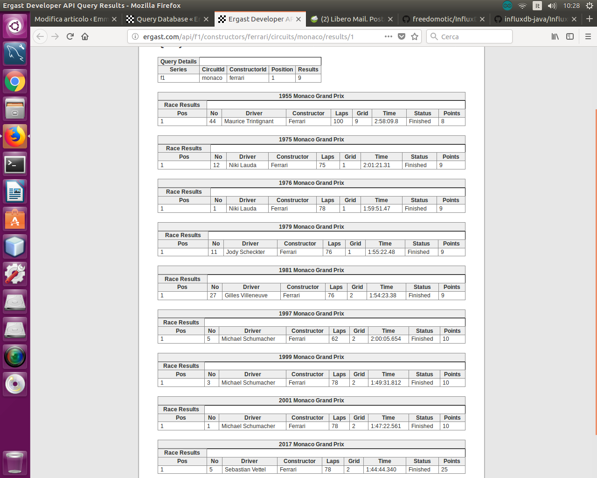
Task: Open the clock showing 10:28
Action: 571,6
